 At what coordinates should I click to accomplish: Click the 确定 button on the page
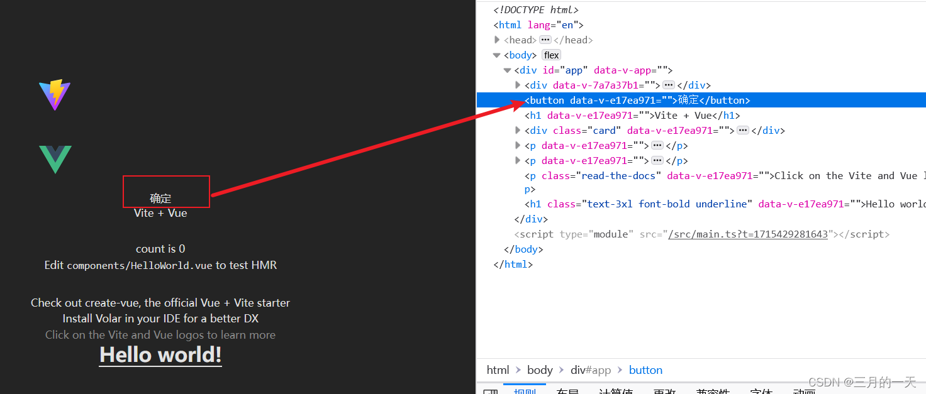(160, 199)
